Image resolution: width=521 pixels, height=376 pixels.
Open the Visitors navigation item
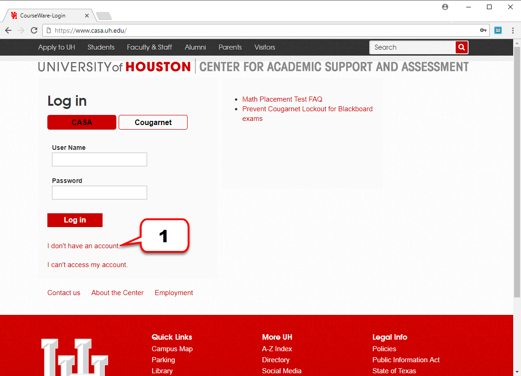(x=265, y=47)
